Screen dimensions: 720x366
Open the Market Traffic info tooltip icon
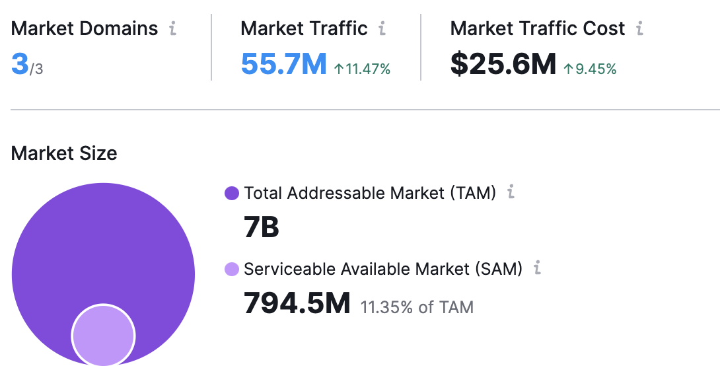pyautogui.click(x=382, y=29)
